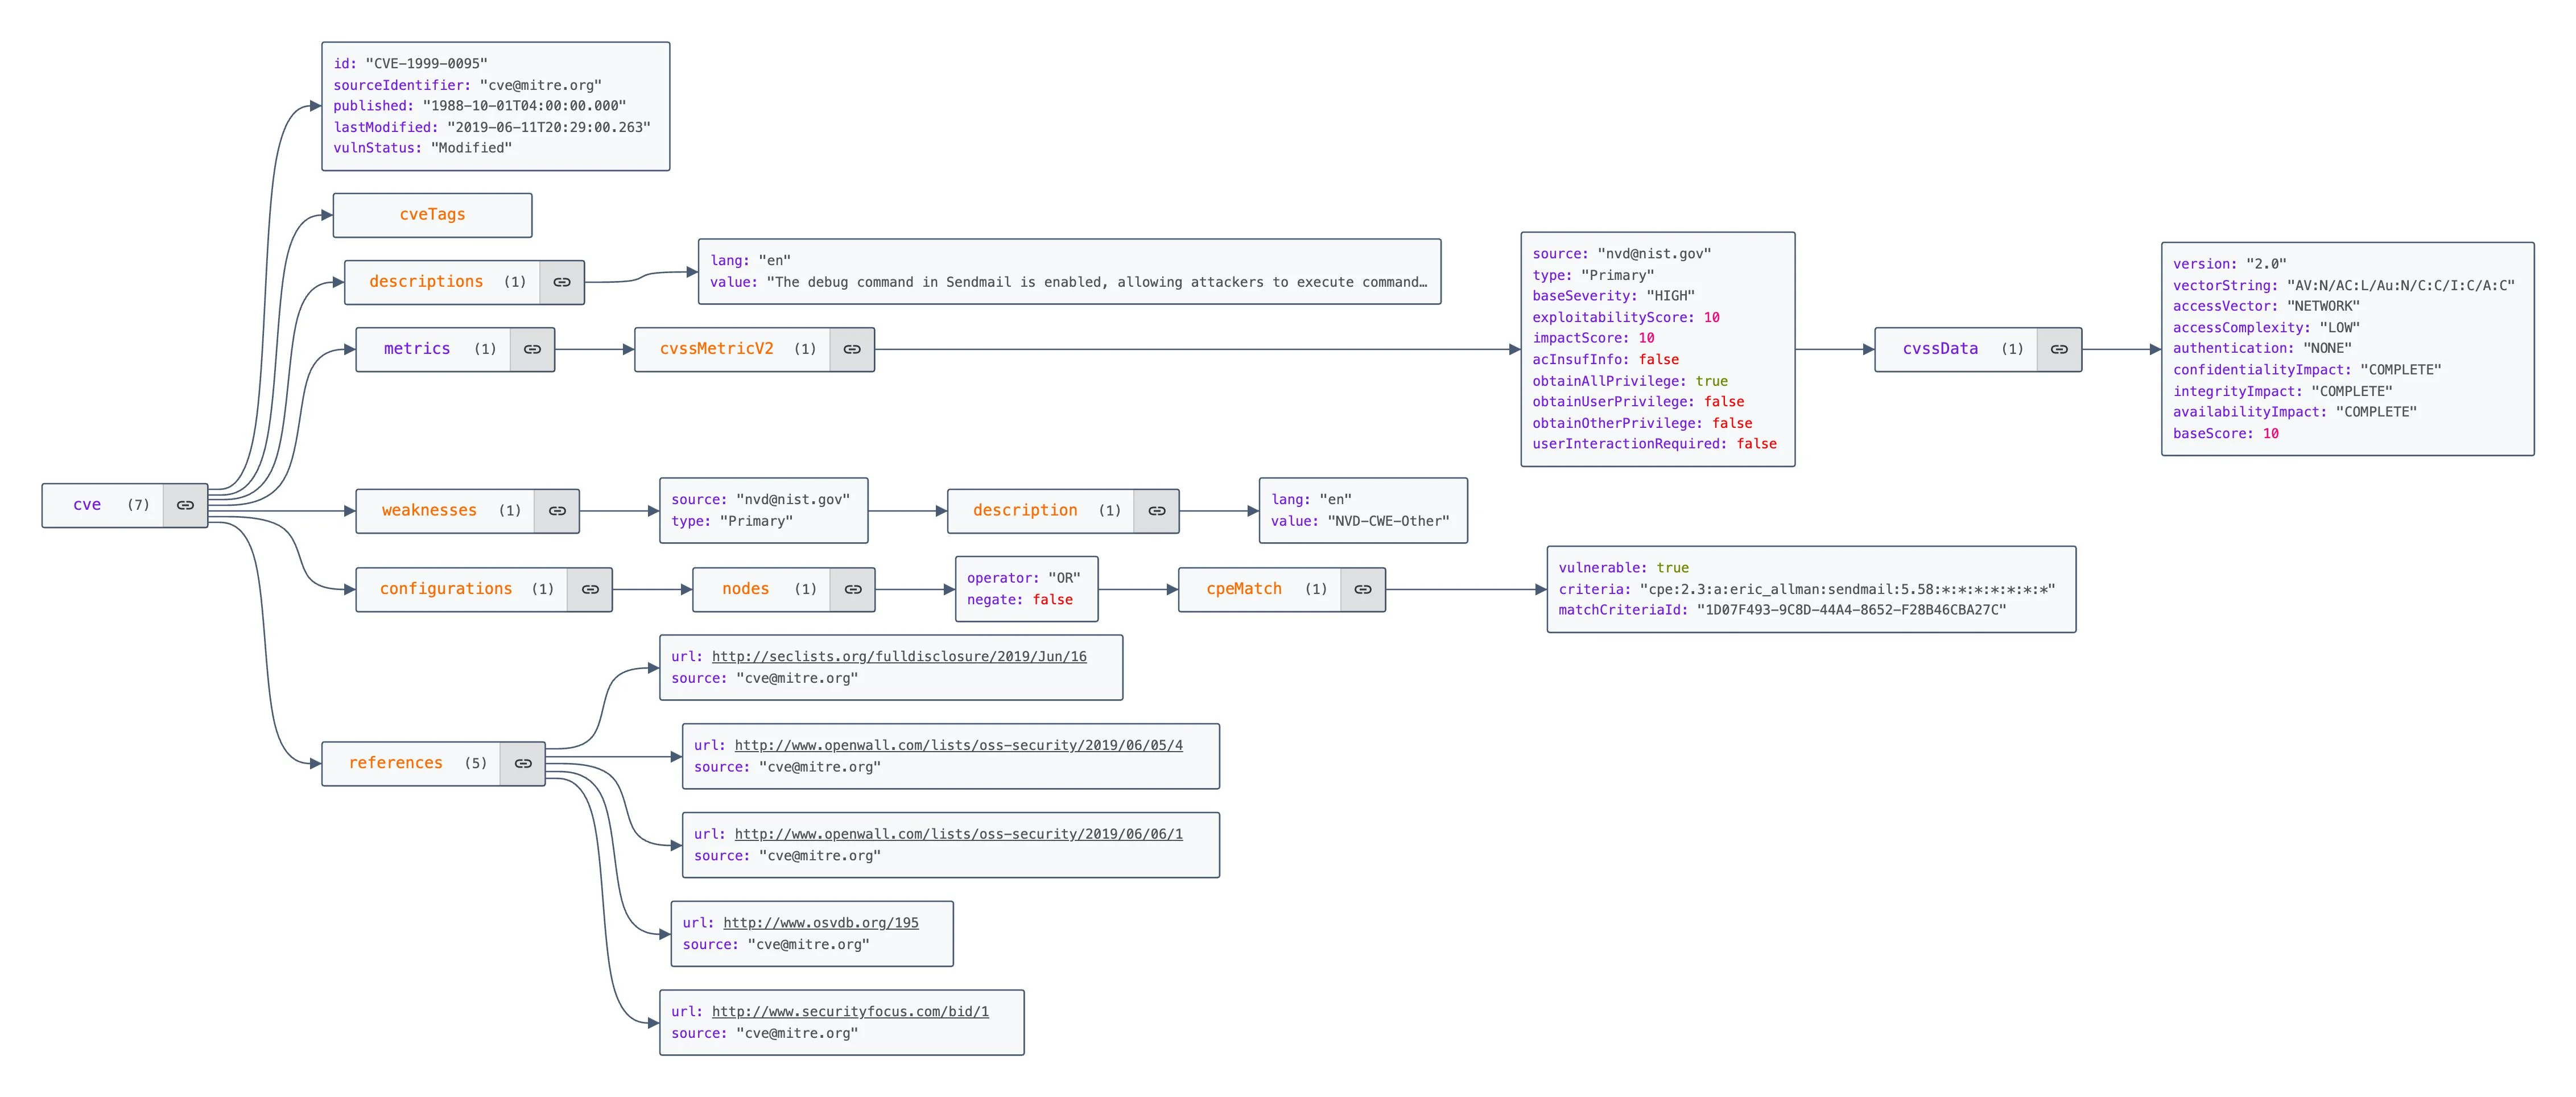Image resolution: width=2576 pixels, height=1097 pixels.
Task: Select the descriptions node label
Action: click(426, 282)
